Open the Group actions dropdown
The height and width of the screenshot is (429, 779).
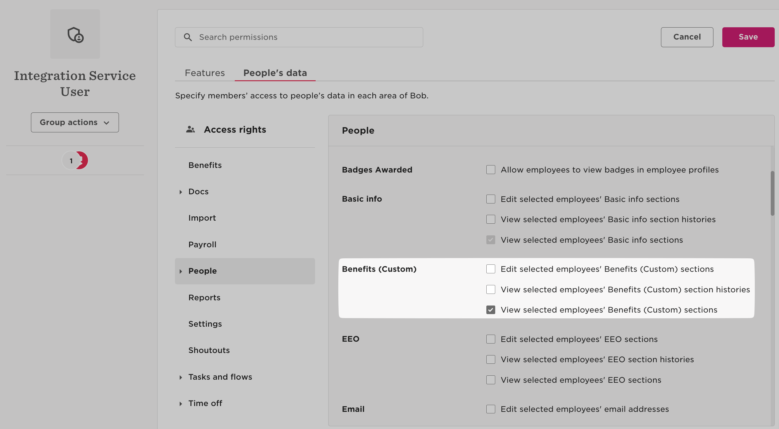click(75, 122)
